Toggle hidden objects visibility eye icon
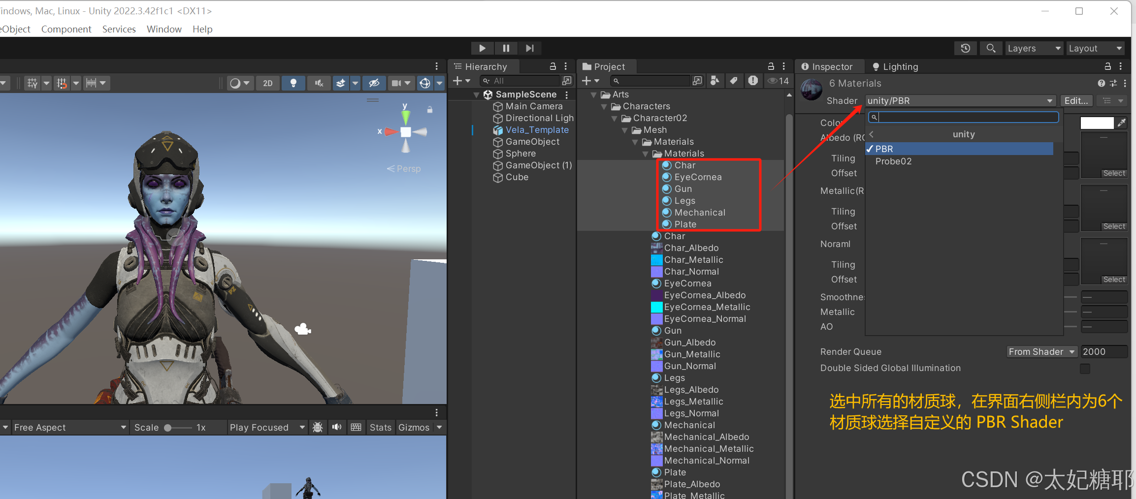The image size is (1136, 499). (x=374, y=83)
